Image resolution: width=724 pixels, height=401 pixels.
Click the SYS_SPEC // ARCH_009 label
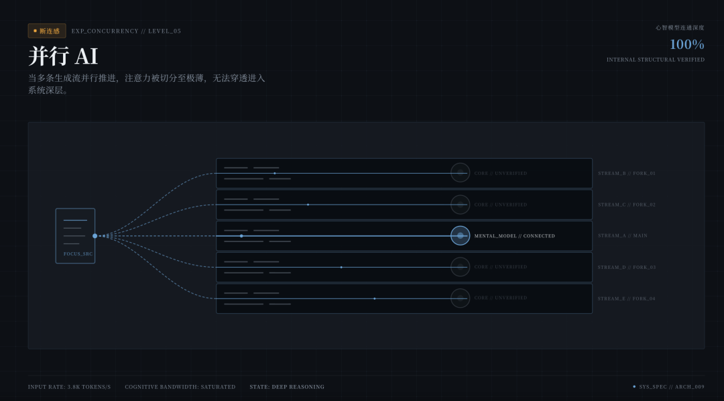(672, 387)
